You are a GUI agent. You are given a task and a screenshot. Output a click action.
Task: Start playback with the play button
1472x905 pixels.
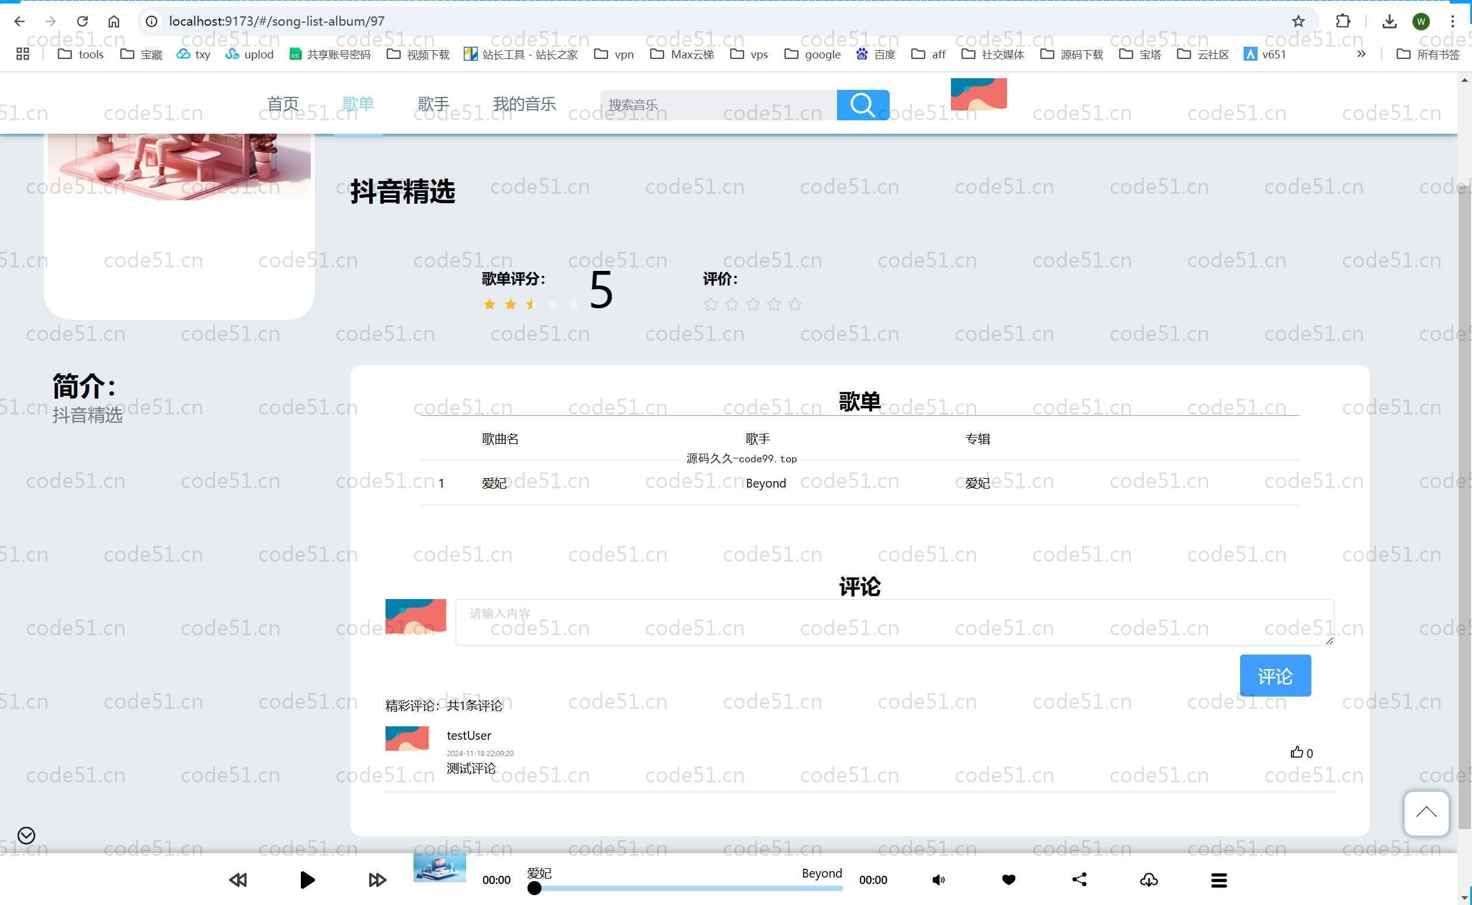(307, 879)
